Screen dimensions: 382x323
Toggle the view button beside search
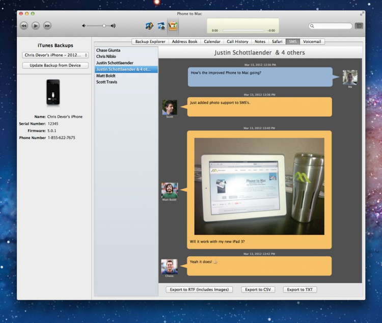(x=359, y=26)
